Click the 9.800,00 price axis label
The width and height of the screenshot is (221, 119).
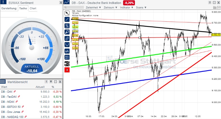[x=216, y=12]
